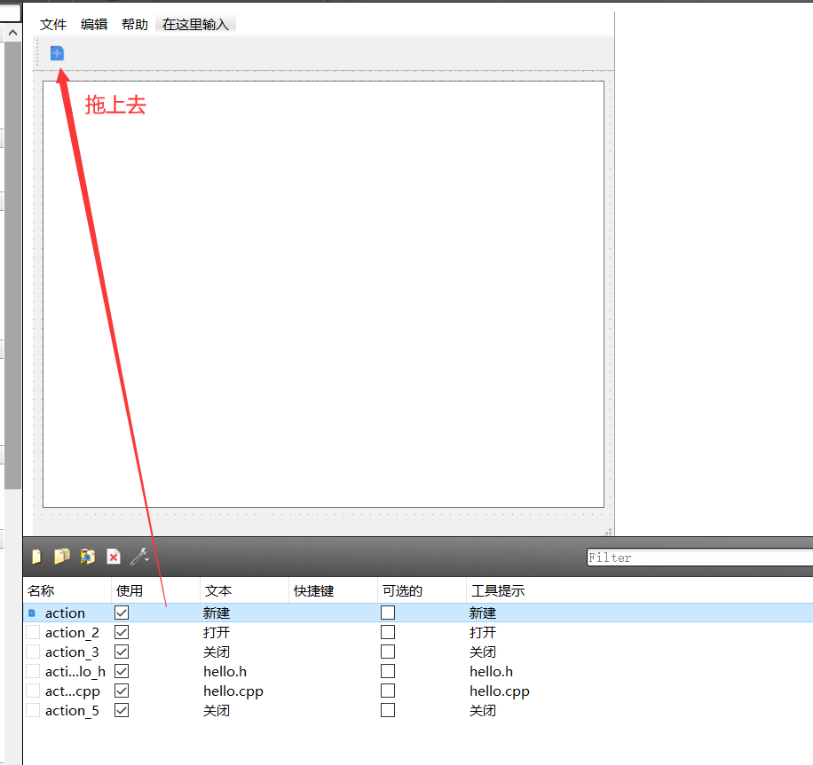Viewport: 813px width, 765px height.
Task: Select the action_2 row name
Action: coord(72,633)
